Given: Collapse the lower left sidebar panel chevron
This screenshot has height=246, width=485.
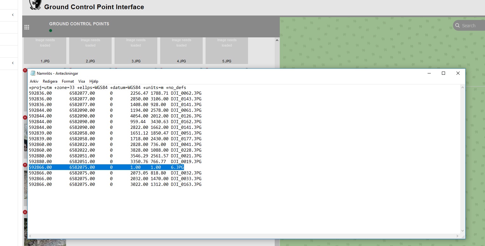Looking at the screenshot, I should [13, 63].
